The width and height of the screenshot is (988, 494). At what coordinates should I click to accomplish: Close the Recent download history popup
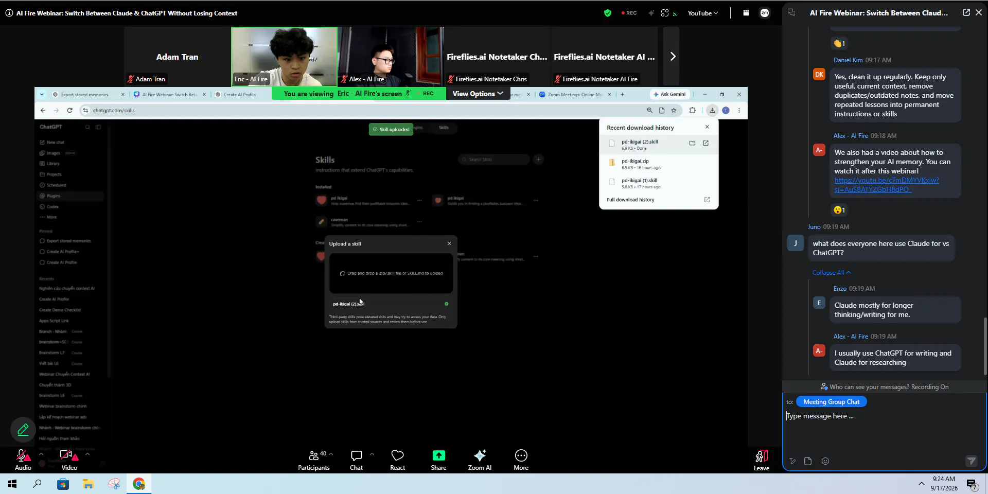(x=707, y=127)
